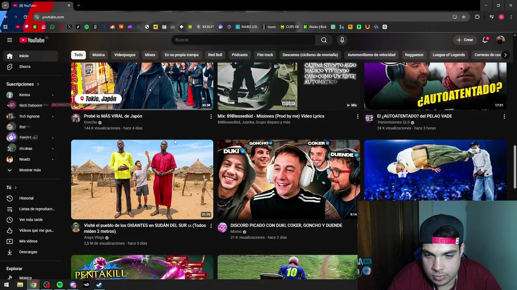
Task: Open Neadz subscription channel
Action: 31,159
